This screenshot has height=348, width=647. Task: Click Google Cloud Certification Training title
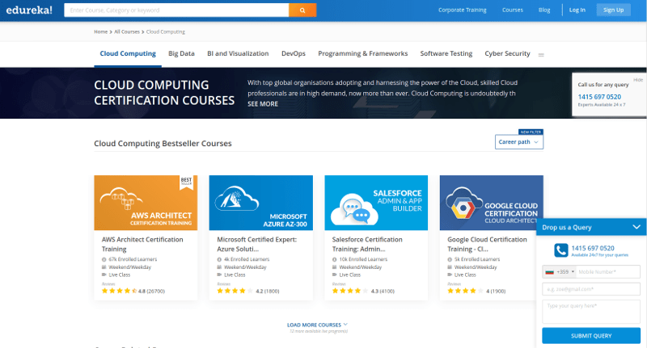coord(487,244)
